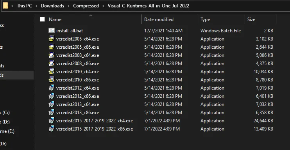Screen dimensions: 290x150
Task: Select file name vcredist2005_x86.exe
Action: (77, 47)
